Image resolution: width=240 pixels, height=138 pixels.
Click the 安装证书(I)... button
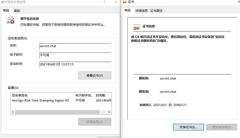point(189,127)
